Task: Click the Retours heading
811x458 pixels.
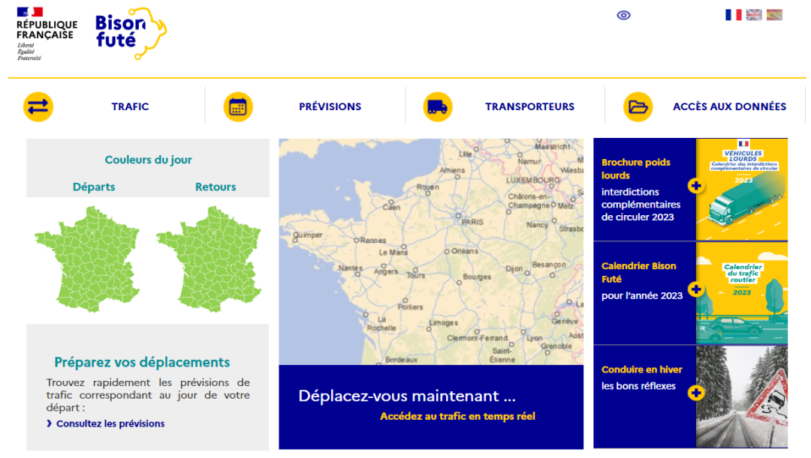Action: click(216, 187)
